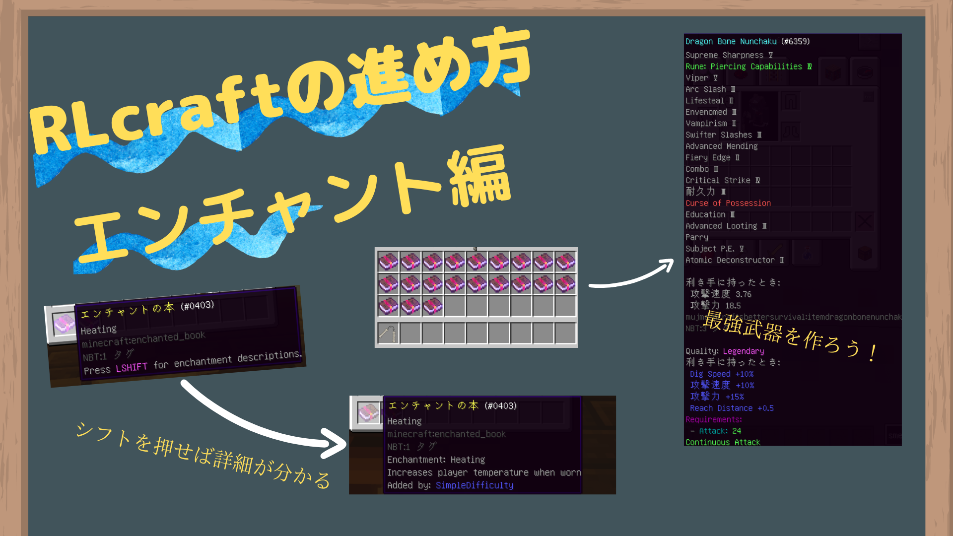The image size is (953, 536).
Task: Select the rightmost enchanted book in the top row
Action: click(x=566, y=262)
